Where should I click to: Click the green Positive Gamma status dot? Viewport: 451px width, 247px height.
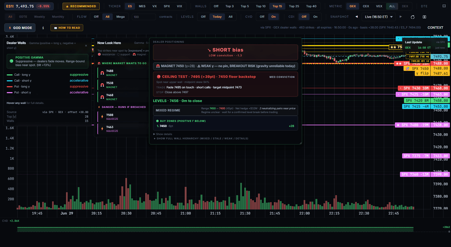(x=12, y=61)
